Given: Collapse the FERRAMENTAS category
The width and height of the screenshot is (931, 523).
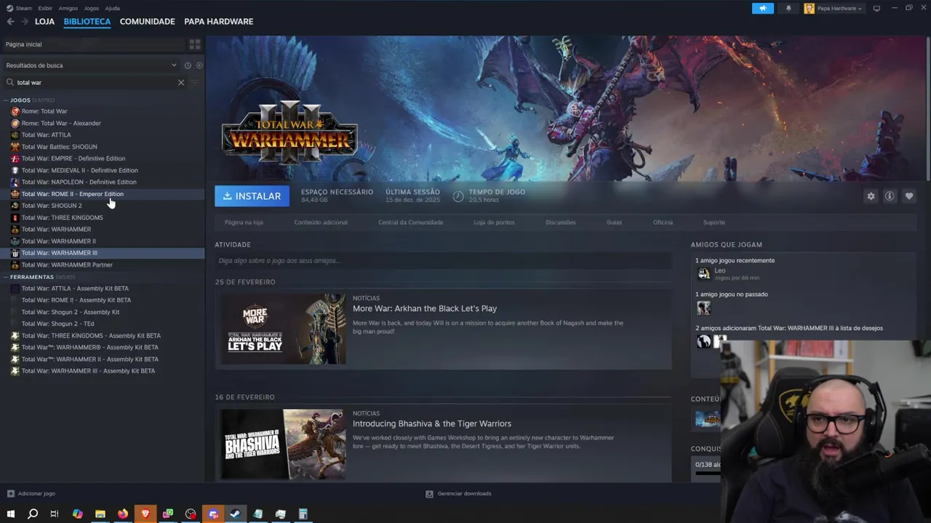Looking at the screenshot, I should pos(31,277).
